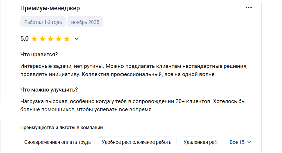Screen dimensions: 282x153
Task: Click the '5,0' rating score number
Action: pyautogui.click(x=24, y=38)
